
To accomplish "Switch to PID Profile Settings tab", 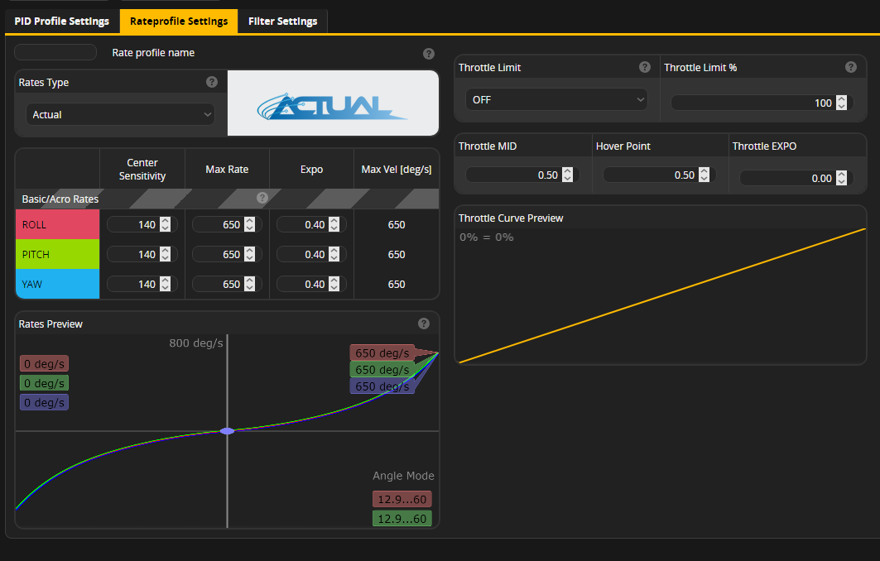I will (x=62, y=21).
